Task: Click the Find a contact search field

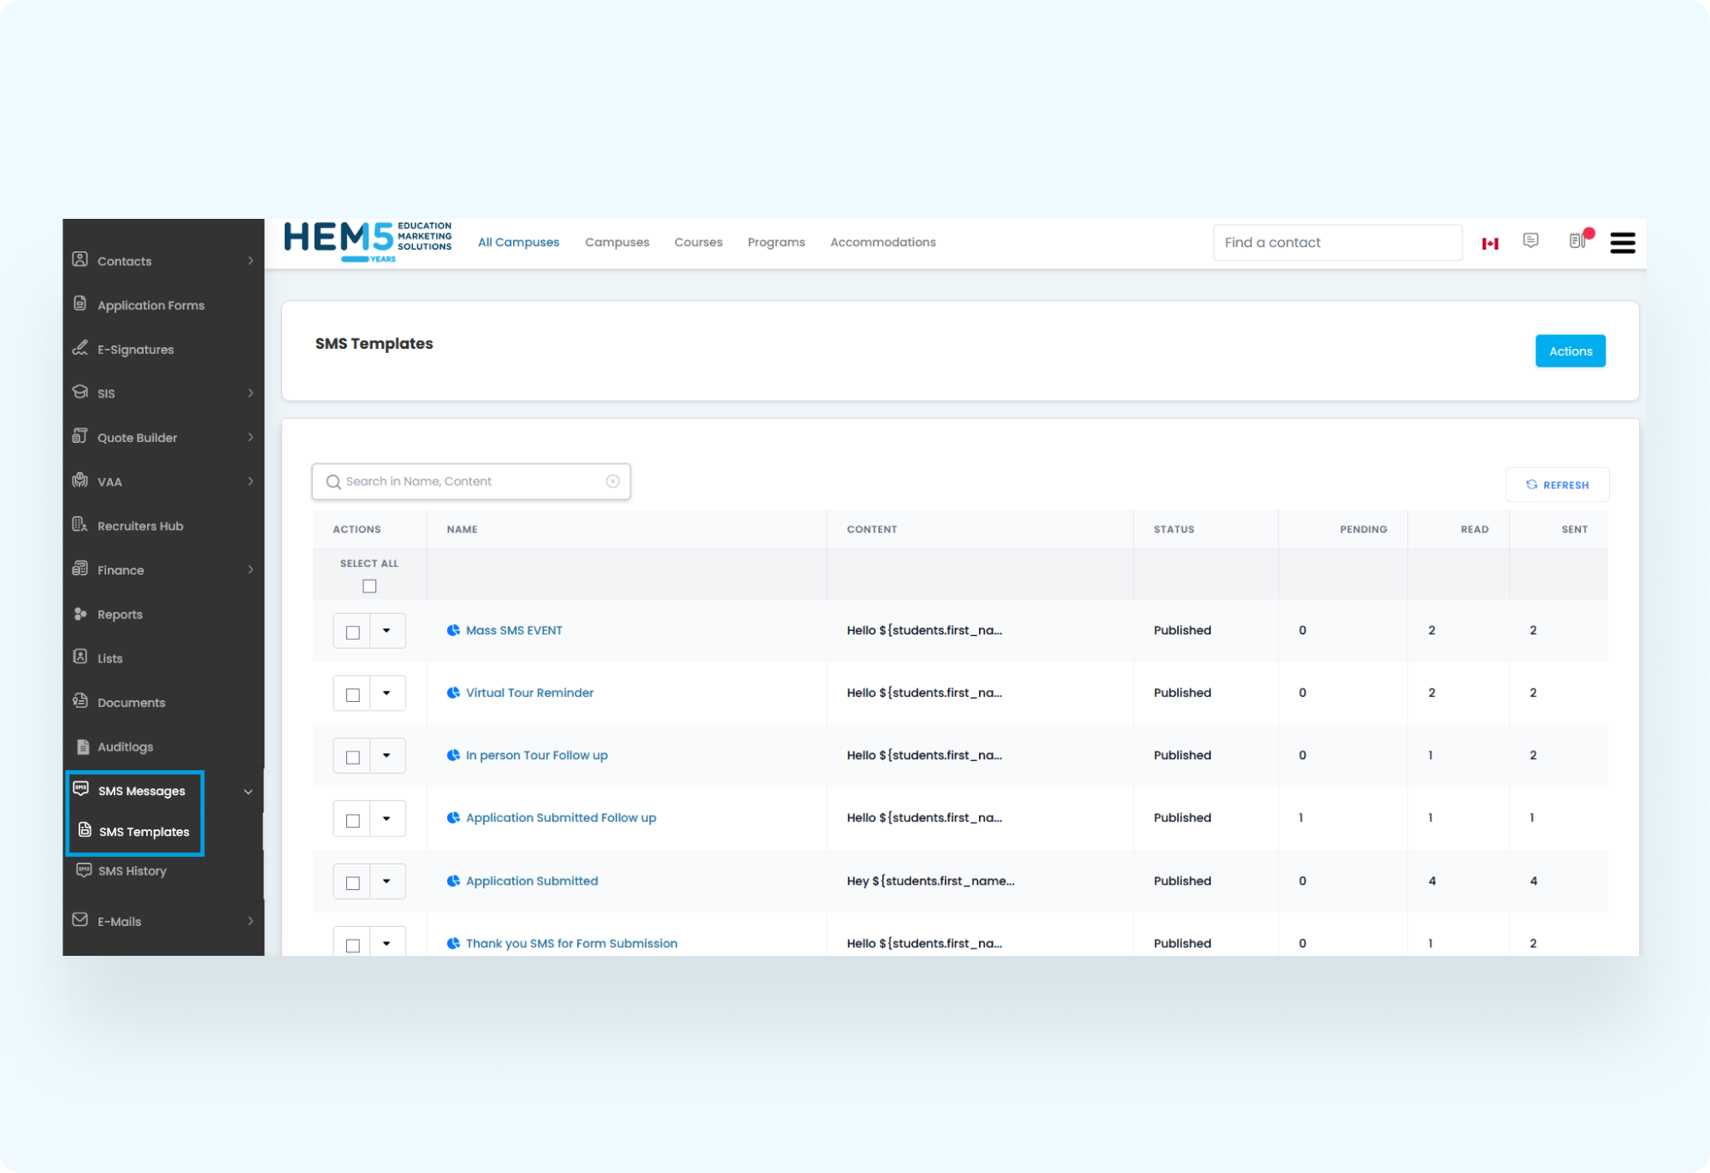Action: tap(1336, 243)
